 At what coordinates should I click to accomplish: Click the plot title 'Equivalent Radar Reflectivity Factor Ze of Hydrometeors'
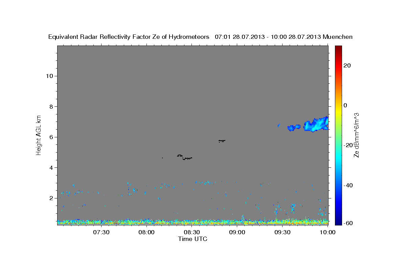129,37
